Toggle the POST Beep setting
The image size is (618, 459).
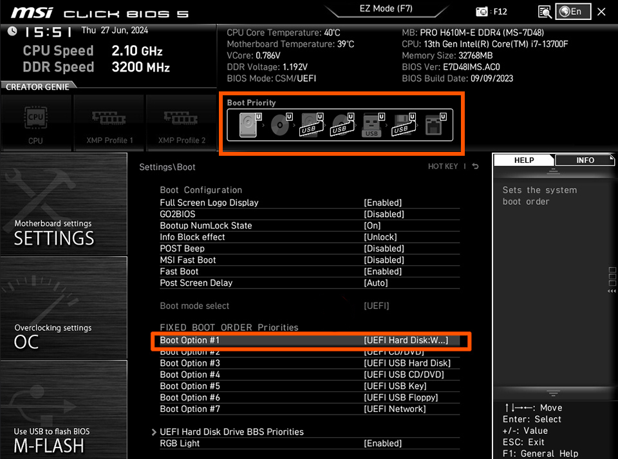pos(384,248)
